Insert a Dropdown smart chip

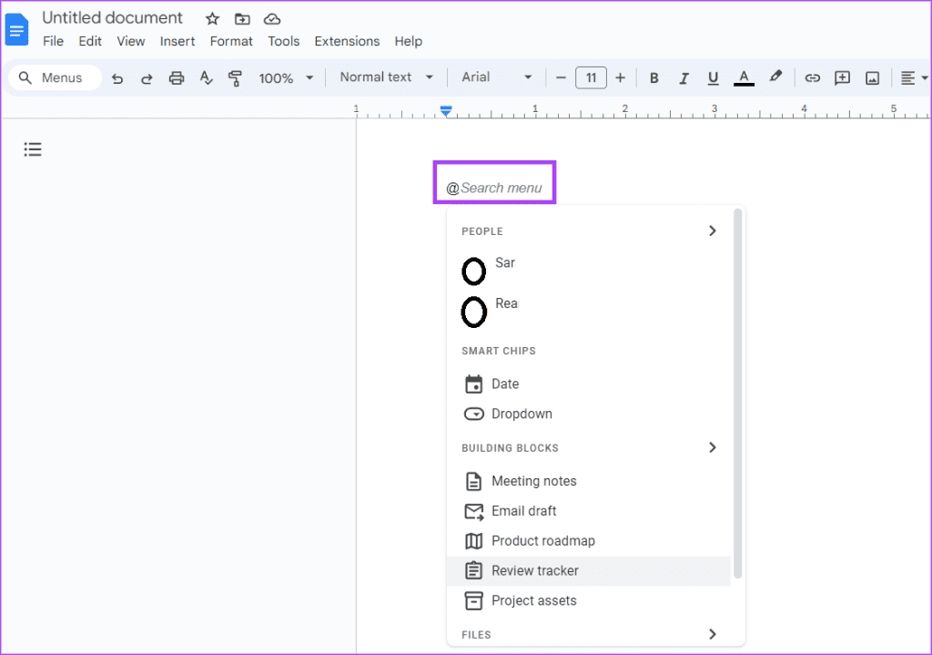(589, 414)
